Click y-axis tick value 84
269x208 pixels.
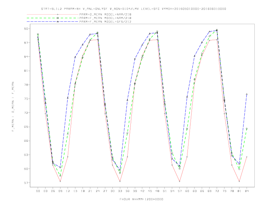tap(26, 57)
